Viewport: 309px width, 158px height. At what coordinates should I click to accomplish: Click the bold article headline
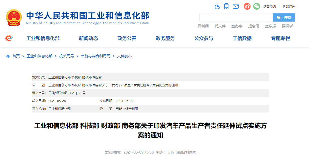click(151, 130)
